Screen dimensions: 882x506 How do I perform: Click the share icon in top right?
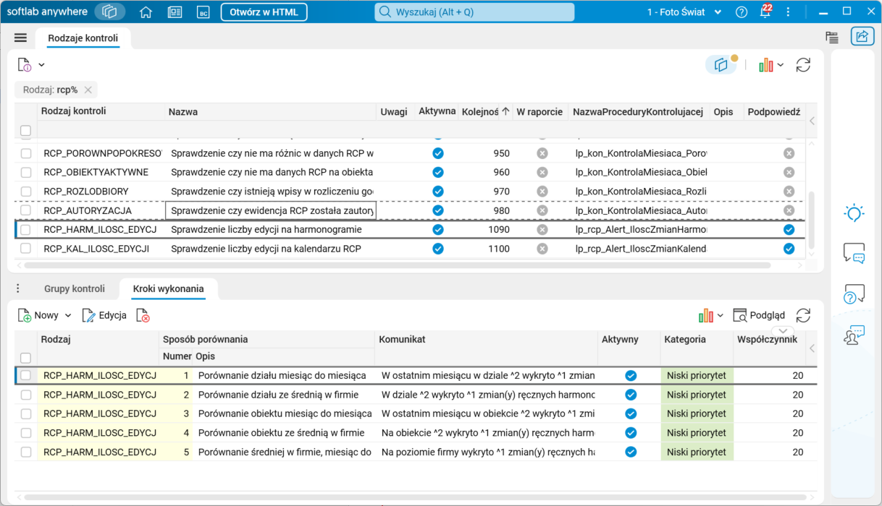click(862, 37)
